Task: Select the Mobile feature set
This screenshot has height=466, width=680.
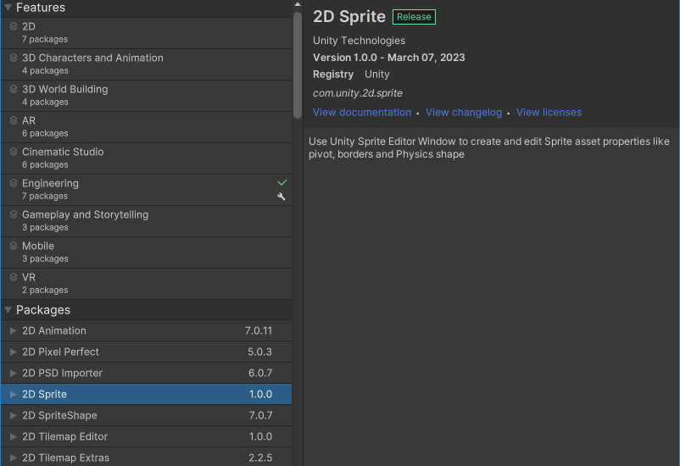Action: click(147, 252)
